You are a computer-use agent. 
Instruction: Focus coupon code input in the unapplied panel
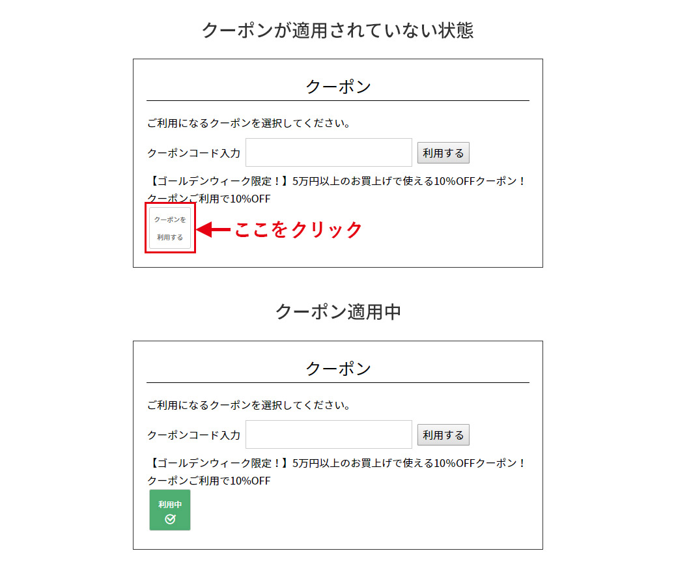pos(328,152)
